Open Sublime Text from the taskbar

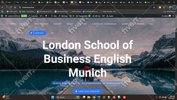click(104, 97)
